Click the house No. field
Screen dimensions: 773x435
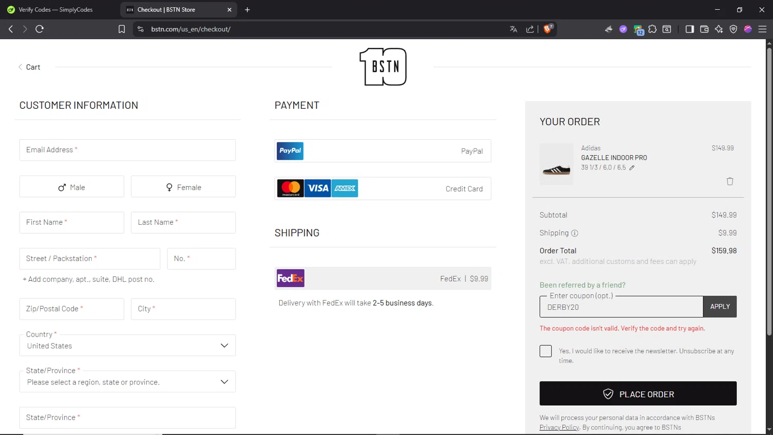[201, 259]
